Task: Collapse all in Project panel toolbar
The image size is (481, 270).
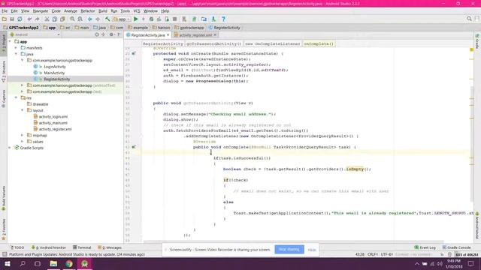Action: click(104, 34)
